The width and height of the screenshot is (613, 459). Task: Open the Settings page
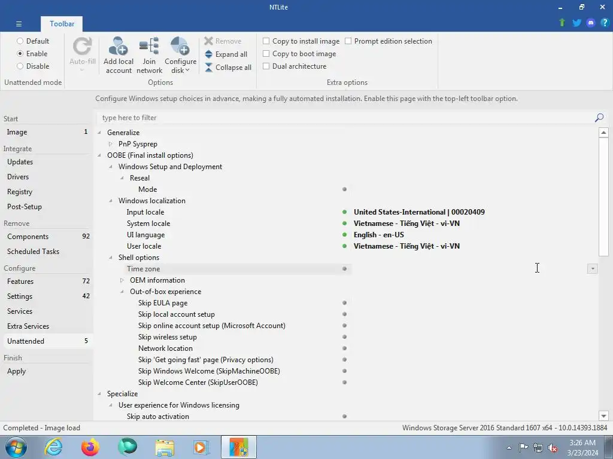47,296
